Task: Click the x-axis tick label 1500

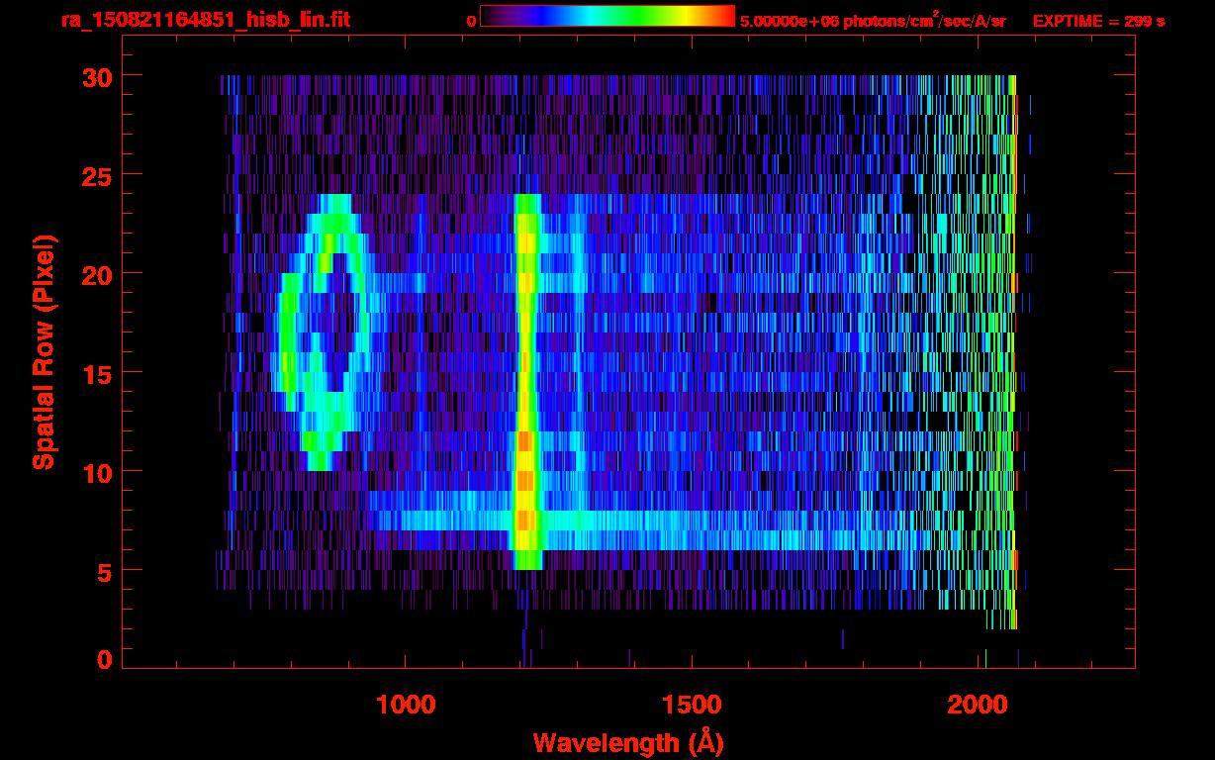Action: tap(691, 705)
